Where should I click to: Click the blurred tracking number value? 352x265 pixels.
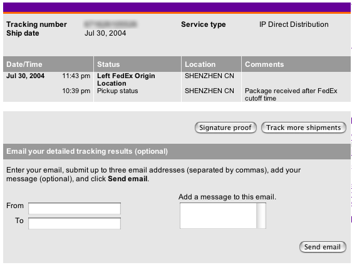tap(110, 24)
